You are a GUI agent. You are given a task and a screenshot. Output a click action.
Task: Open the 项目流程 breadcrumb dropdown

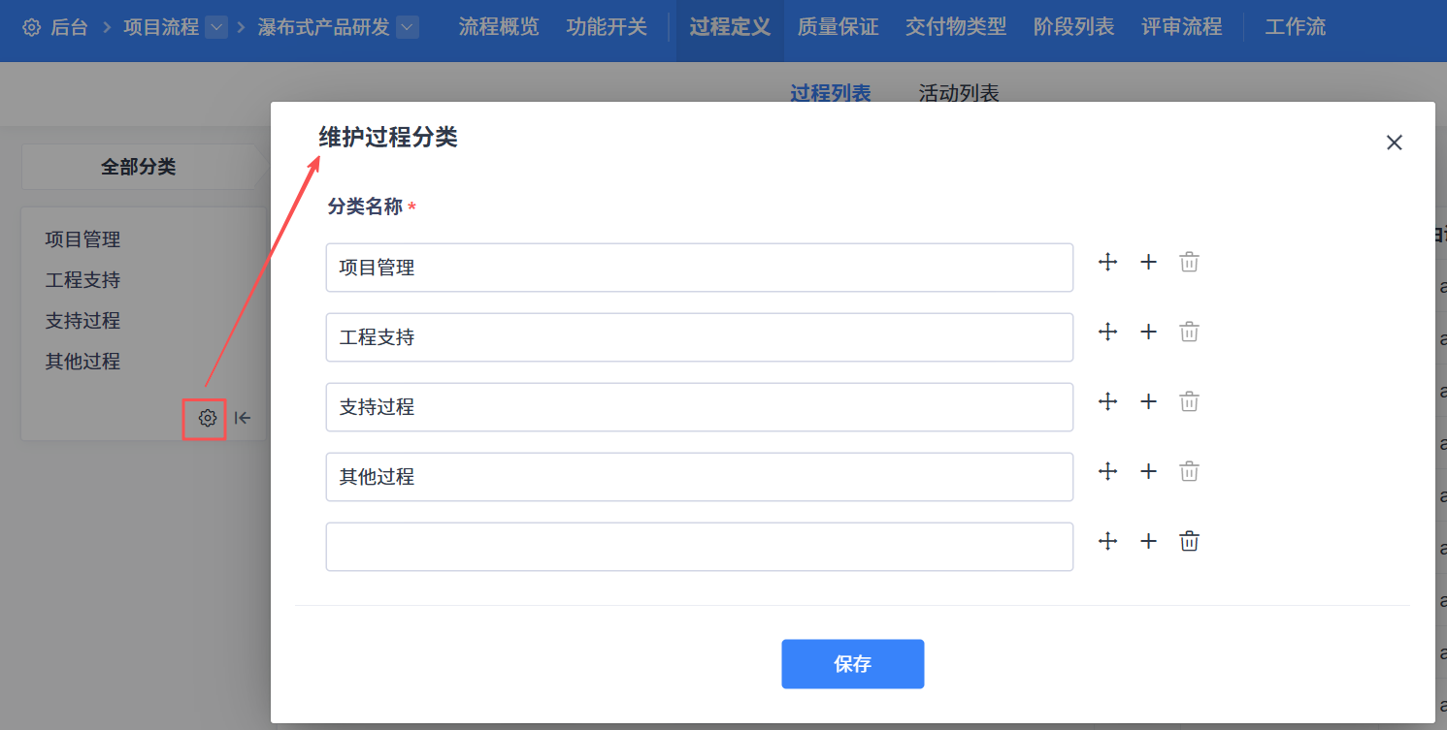tap(216, 27)
